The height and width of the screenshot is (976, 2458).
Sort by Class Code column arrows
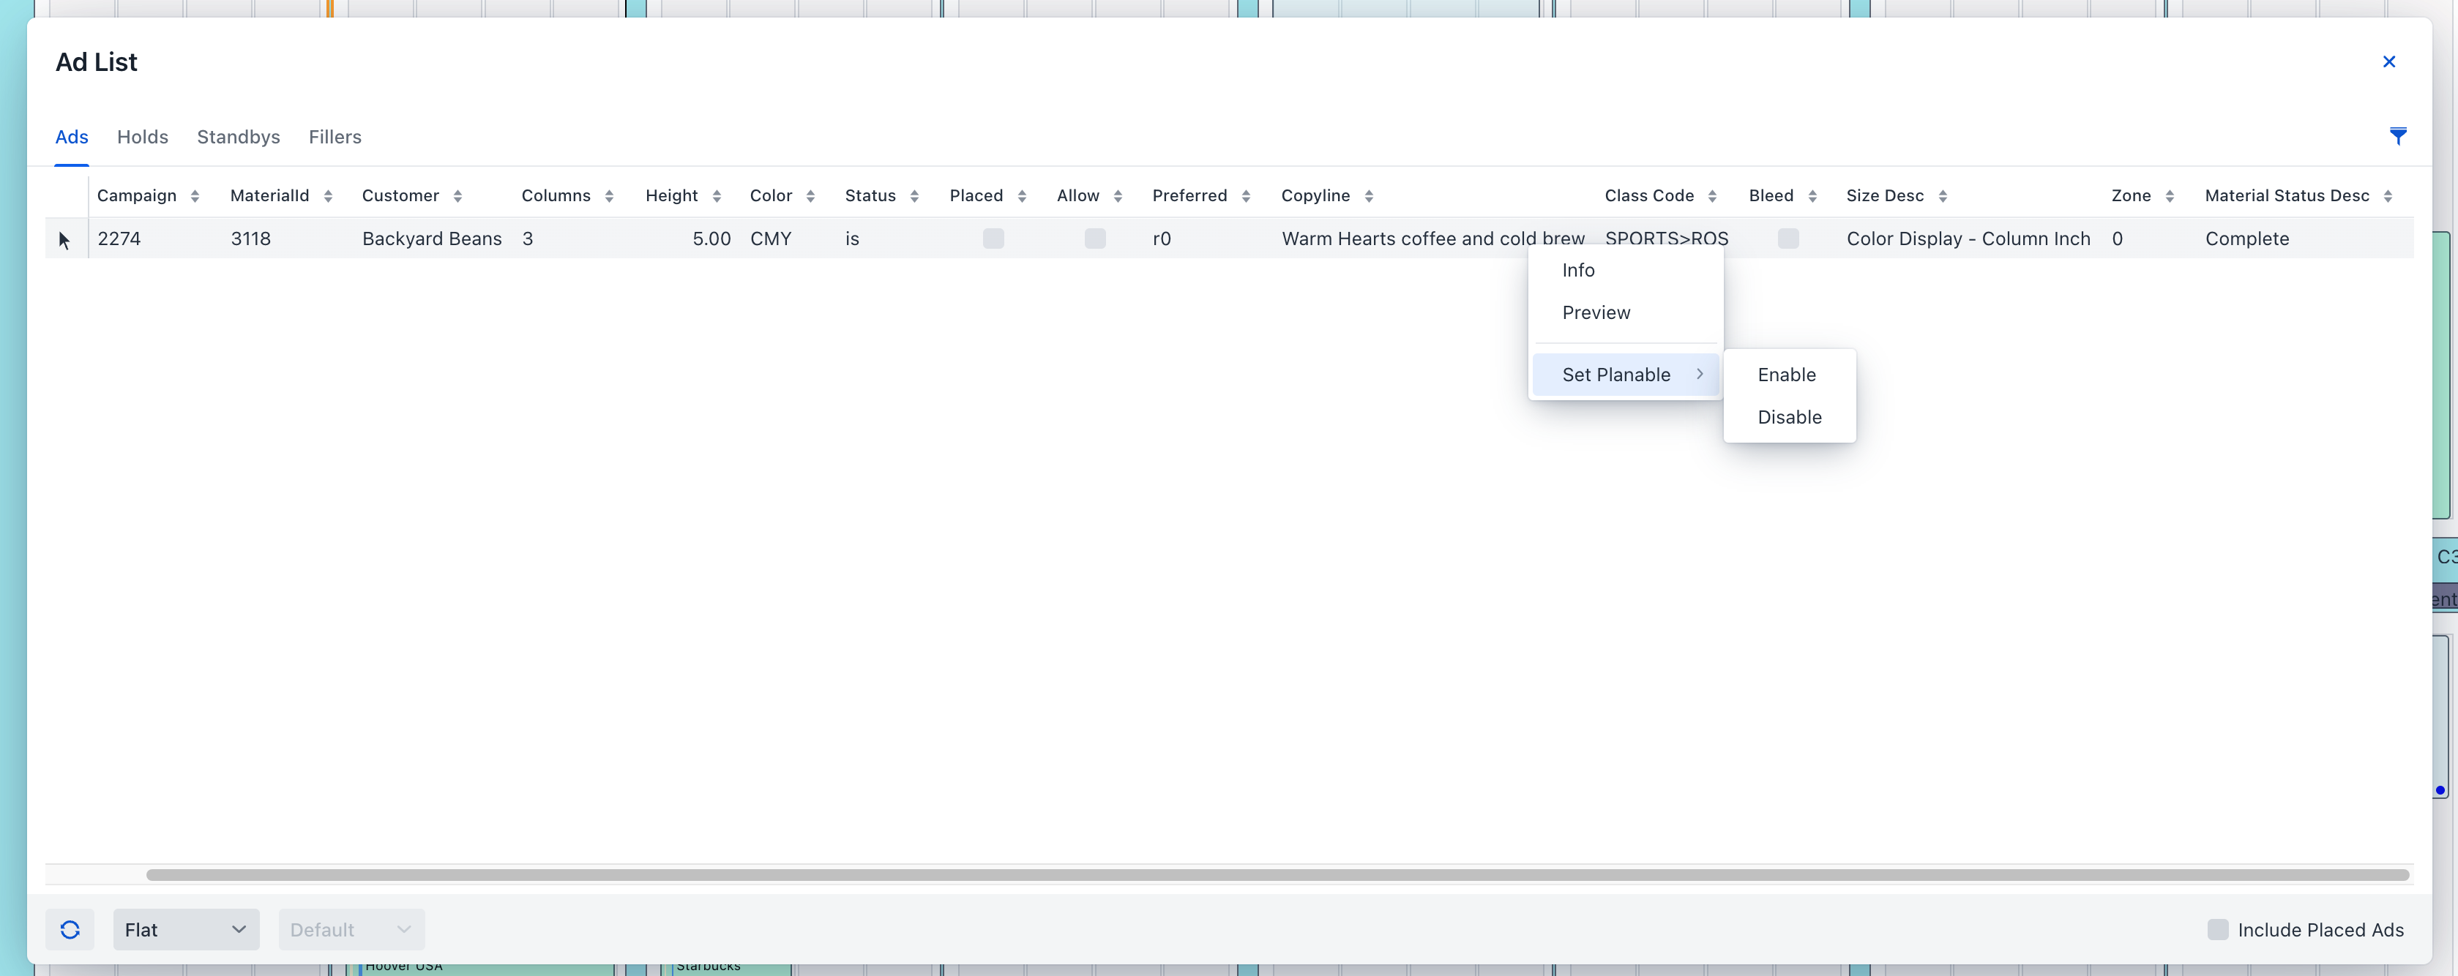1712,195
